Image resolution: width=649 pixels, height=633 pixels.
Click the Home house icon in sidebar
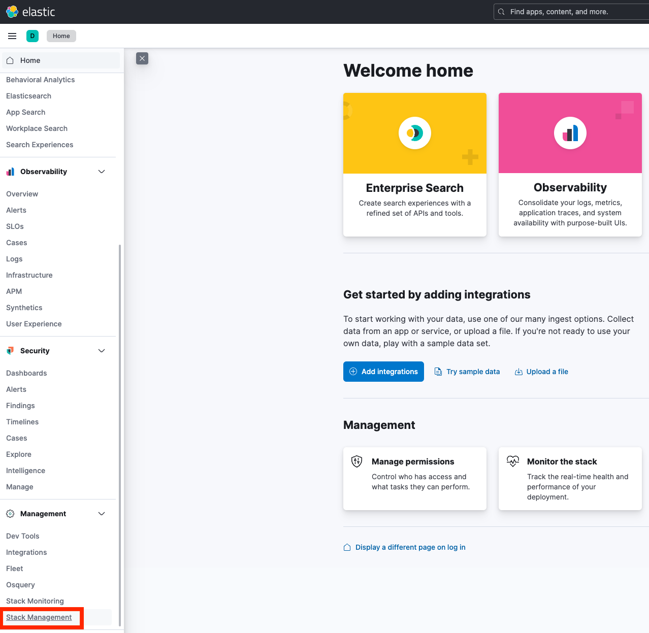coord(10,60)
